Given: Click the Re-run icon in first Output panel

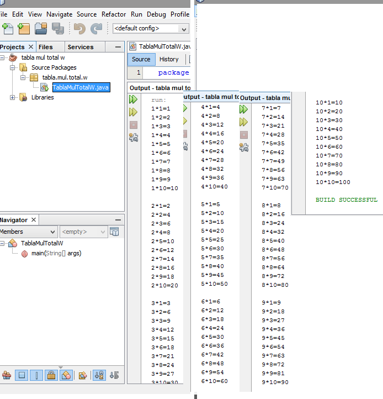Looking at the screenshot, I should 133,99.
